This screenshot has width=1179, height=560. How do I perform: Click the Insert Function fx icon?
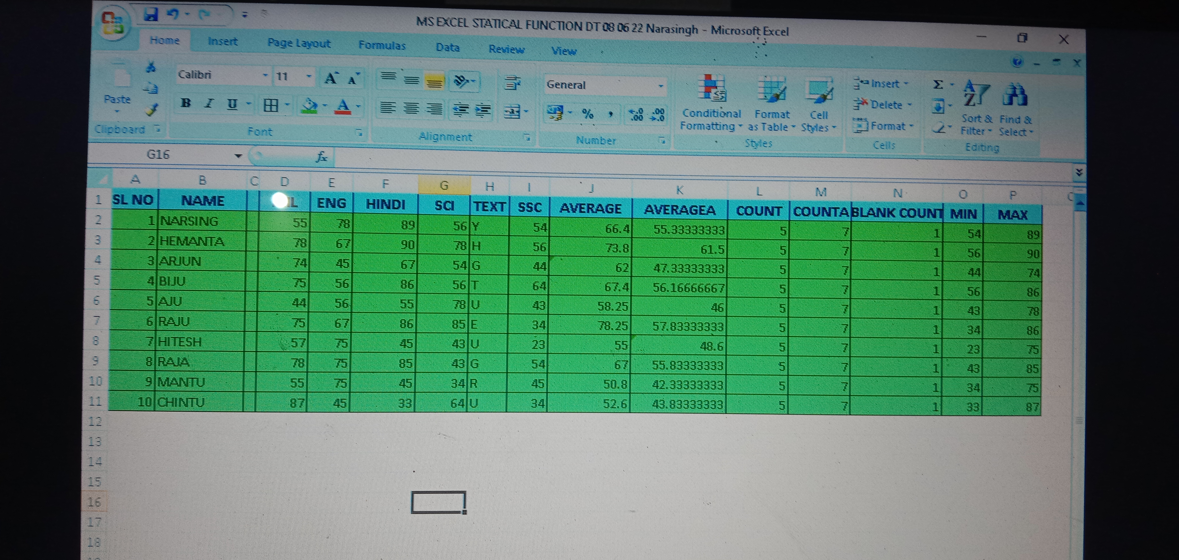pyautogui.click(x=322, y=157)
